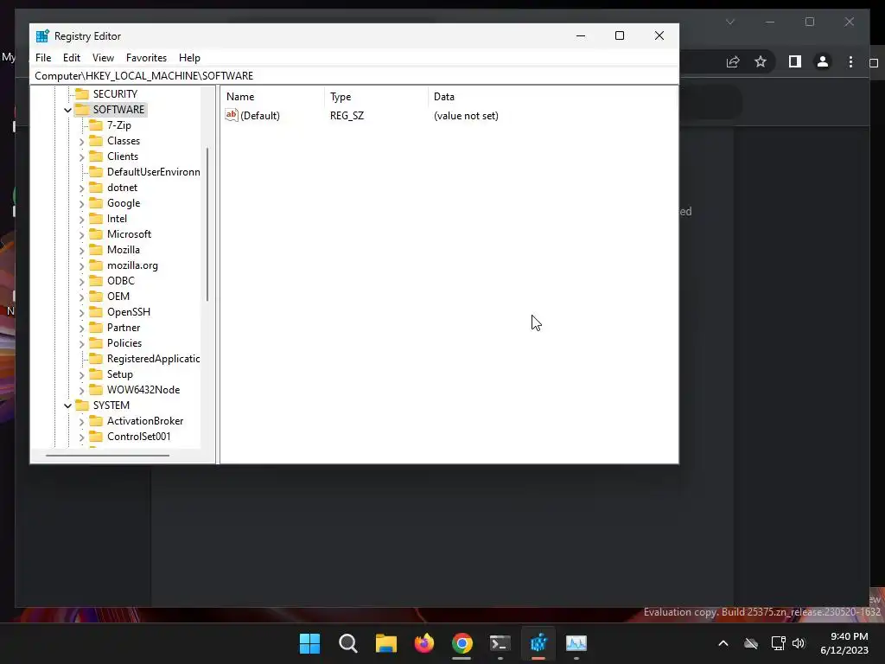
Task: Select the (Default) string value icon
Action: click(x=232, y=115)
